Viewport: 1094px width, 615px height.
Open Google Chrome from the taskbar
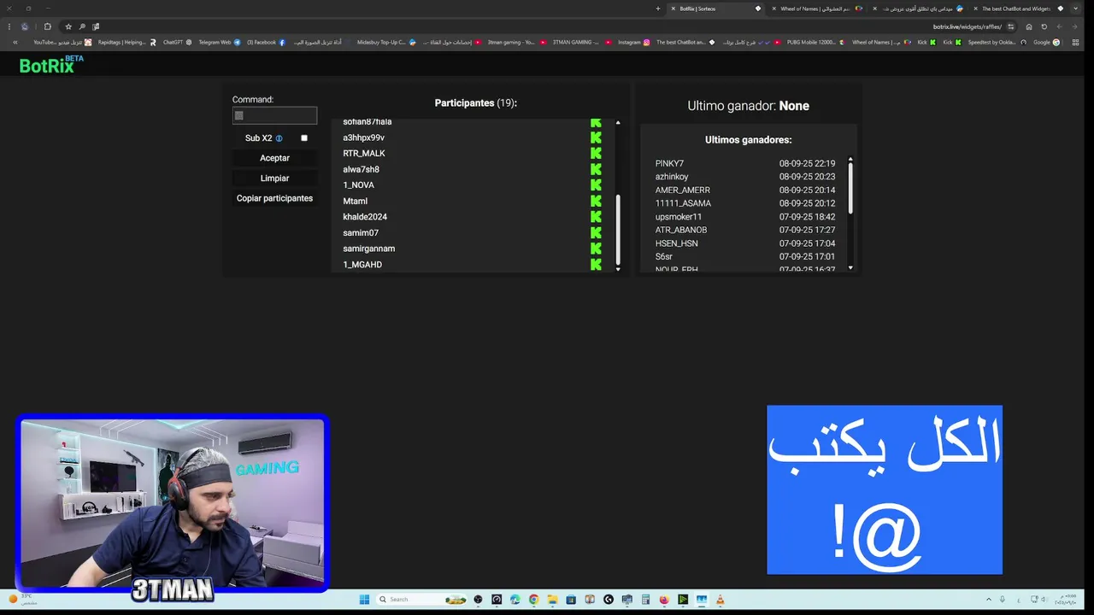pyautogui.click(x=534, y=600)
